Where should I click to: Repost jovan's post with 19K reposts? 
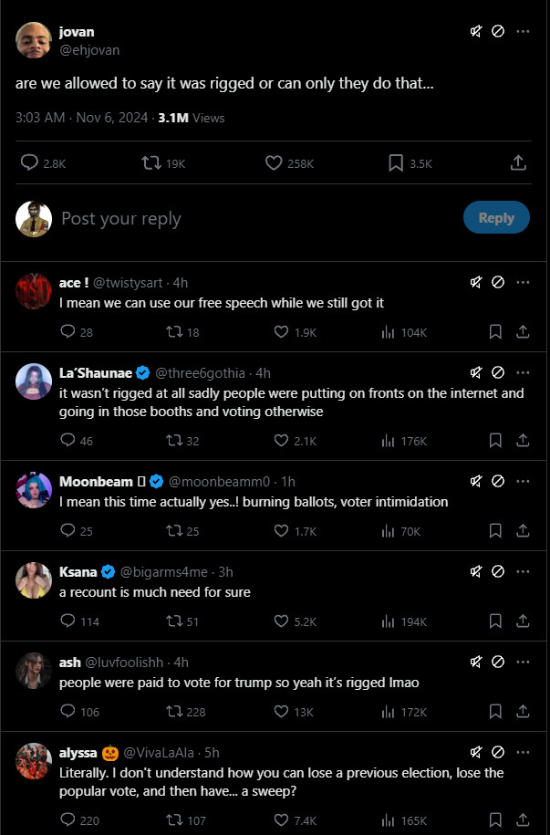152,163
